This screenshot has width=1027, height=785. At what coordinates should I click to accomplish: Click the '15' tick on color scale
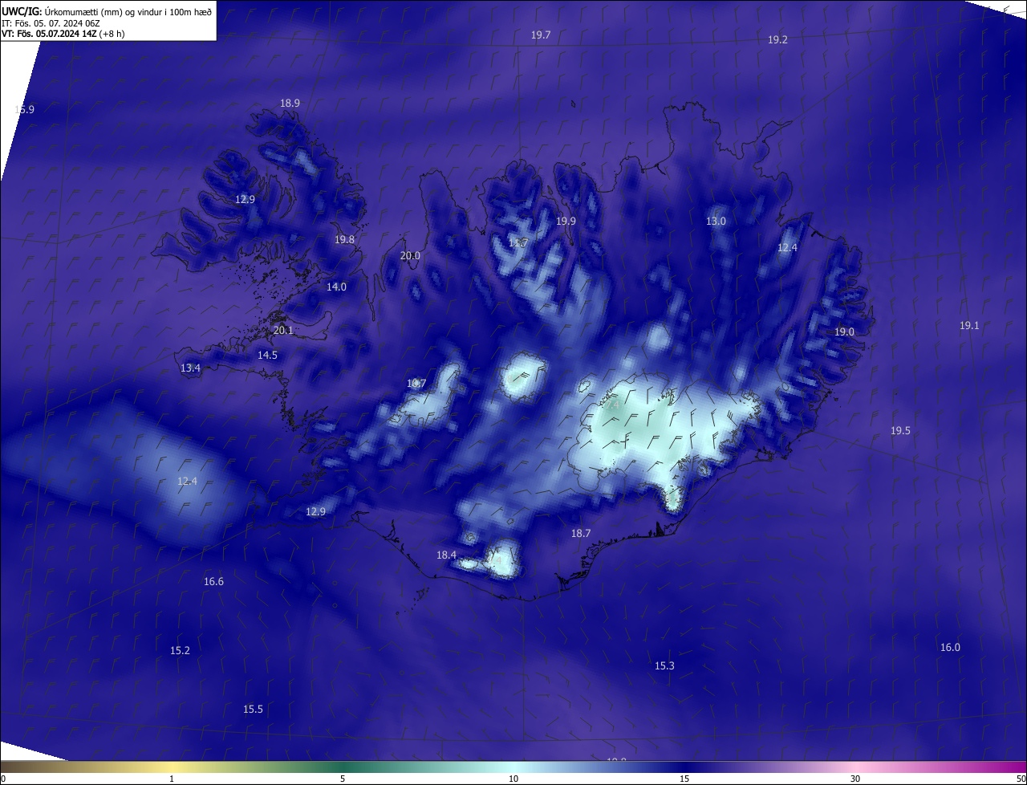tap(684, 779)
